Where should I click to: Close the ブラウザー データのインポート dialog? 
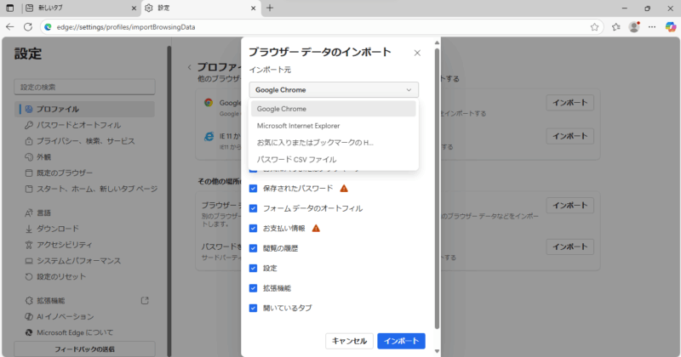click(417, 53)
